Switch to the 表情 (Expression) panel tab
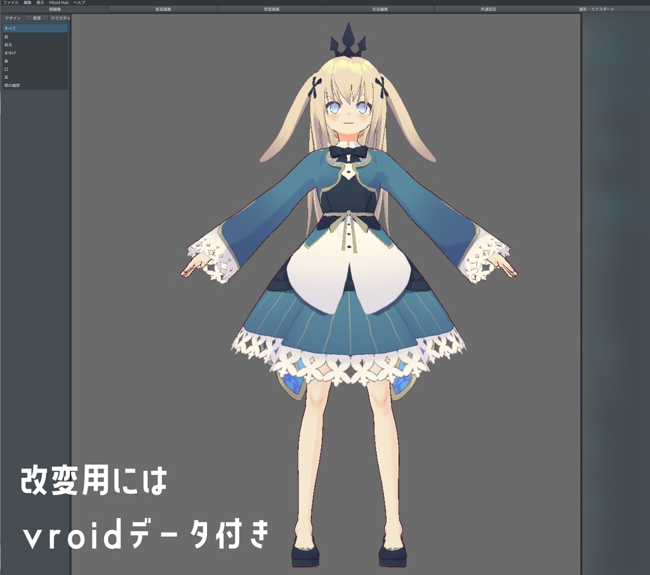650x575 pixels. point(37,17)
